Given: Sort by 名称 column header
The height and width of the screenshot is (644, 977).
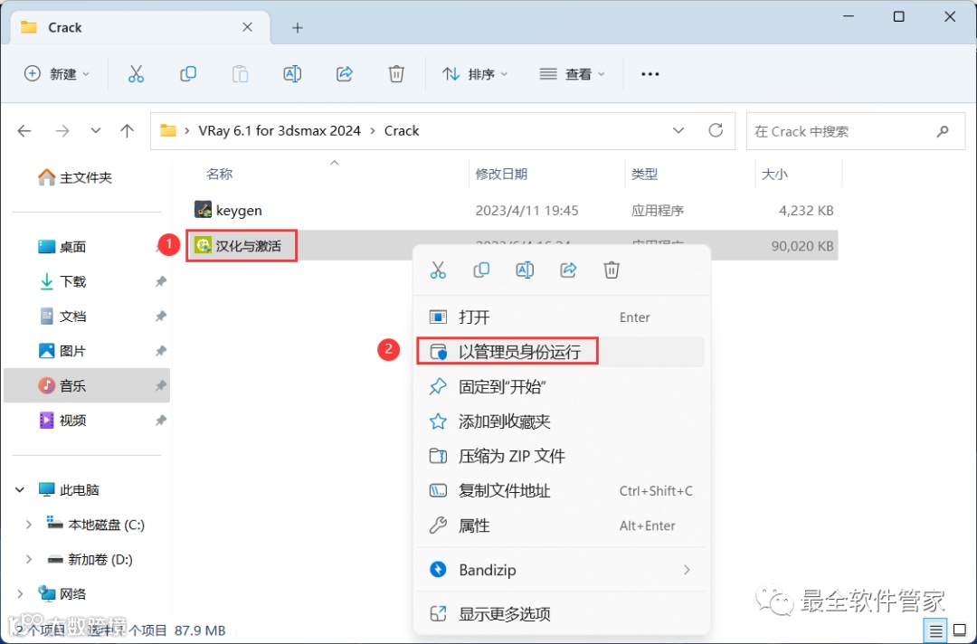Looking at the screenshot, I should pos(219,174).
